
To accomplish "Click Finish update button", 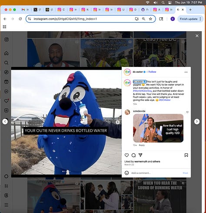I will (x=189, y=19).
